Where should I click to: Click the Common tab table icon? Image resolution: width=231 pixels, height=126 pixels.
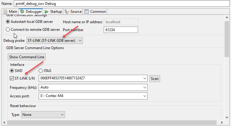(x=87, y=11)
